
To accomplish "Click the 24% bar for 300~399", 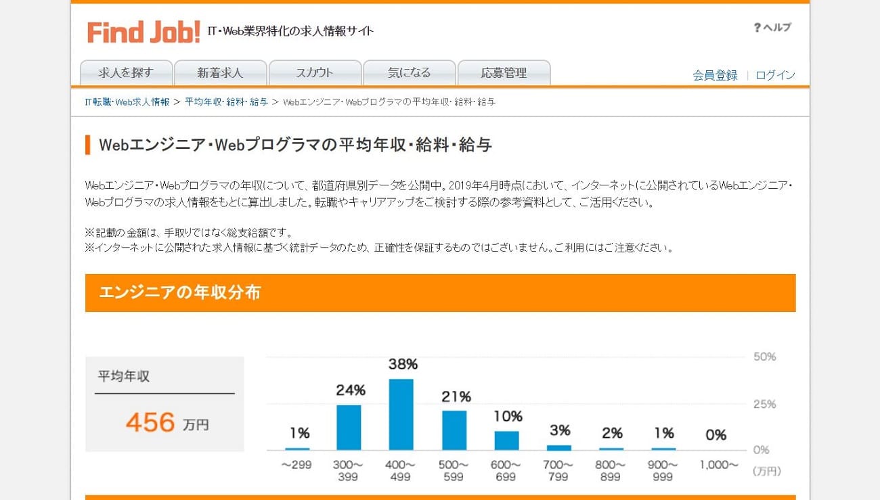I will click(349, 427).
